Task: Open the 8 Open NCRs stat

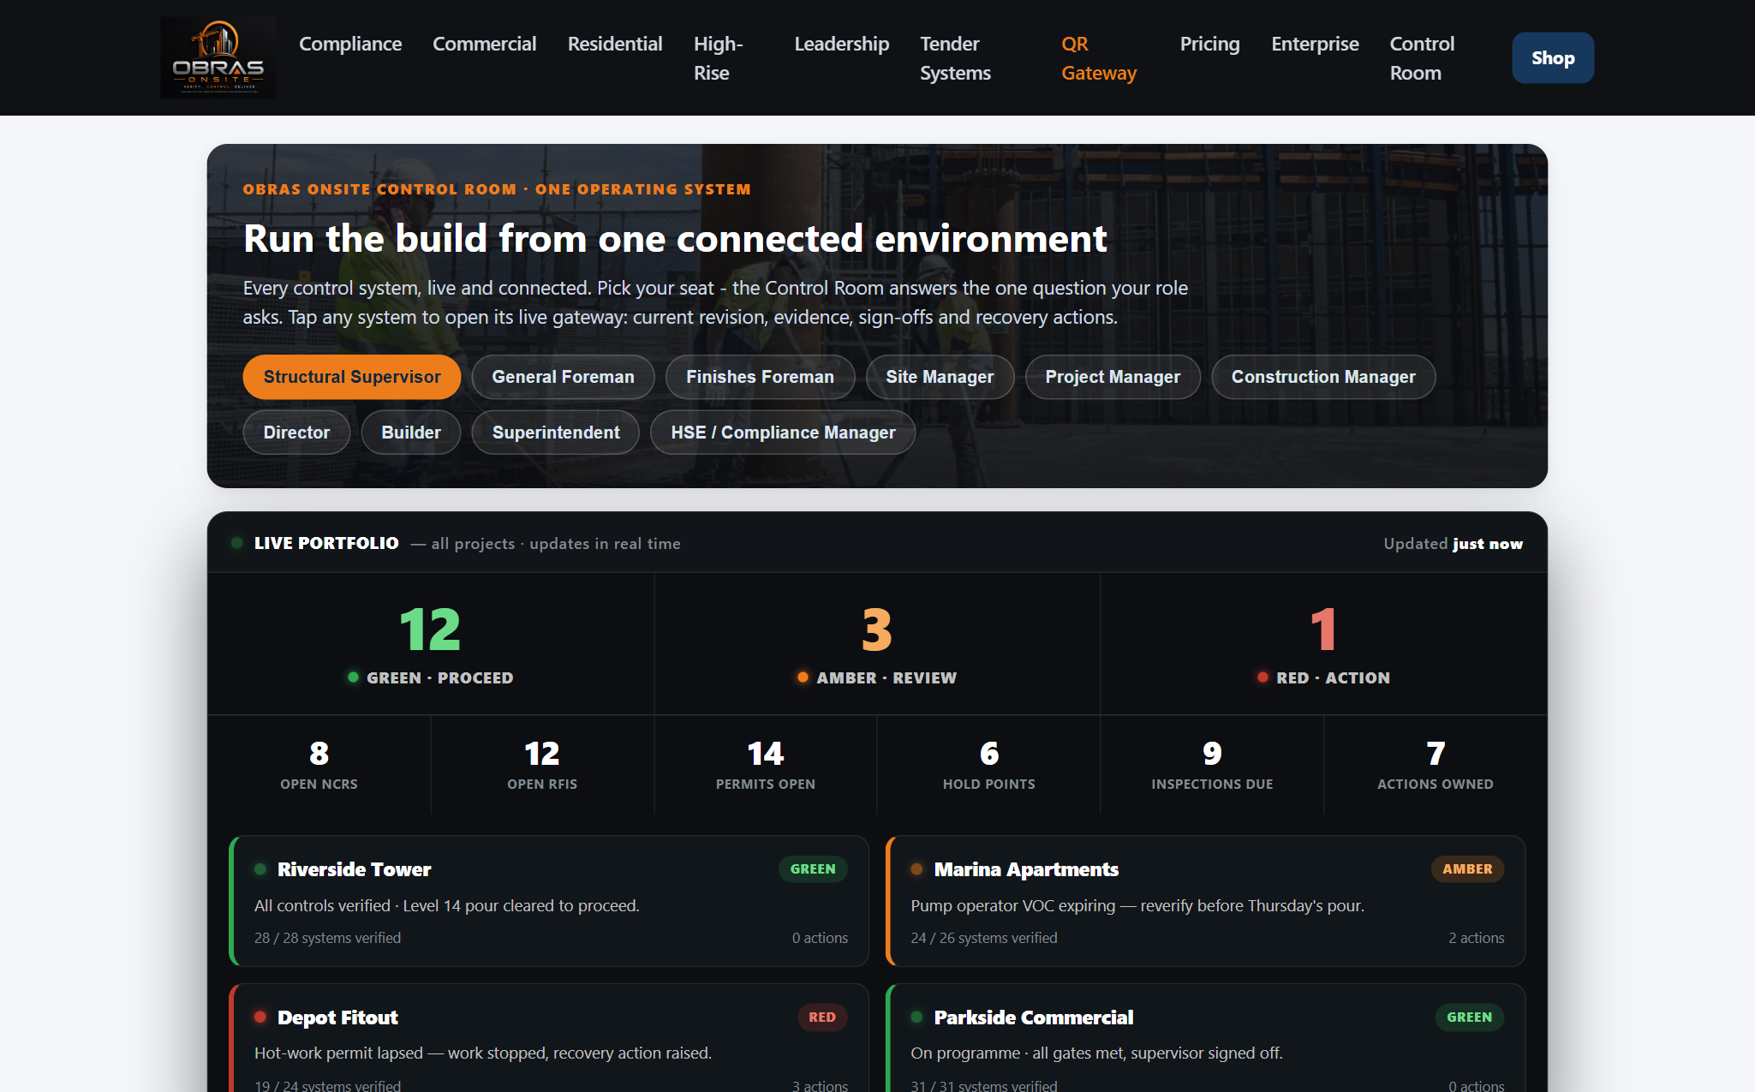Action: click(319, 765)
